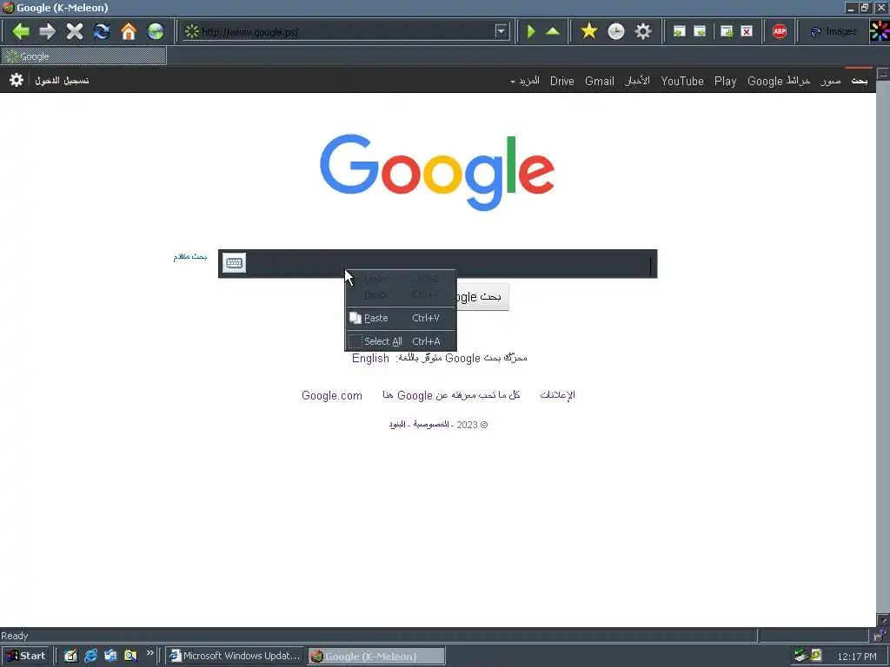Click the Outlook Express quick launch icon
The image size is (890, 667).
(x=110, y=656)
